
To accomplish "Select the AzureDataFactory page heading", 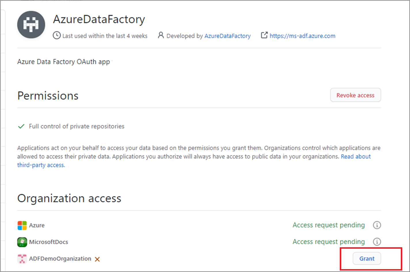I will (99, 19).
